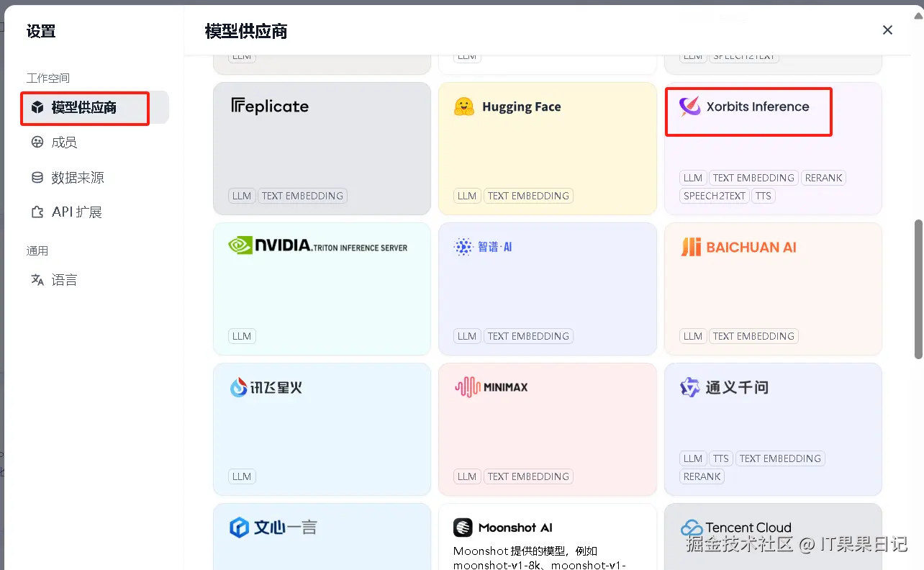
Task: Click the LLM tag on Replicate card
Action: [242, 196]
